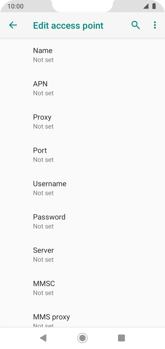Tap the battery status icon
This screenshot has height=349, width=165.
coord(154,6)
